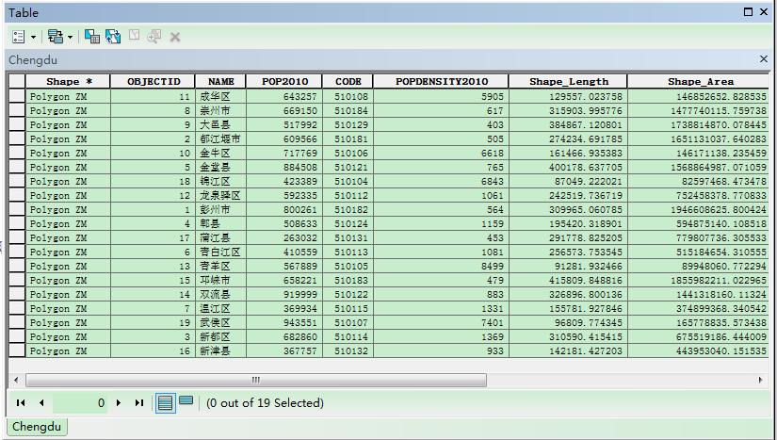Image resolution: width=777 pixels, height=440 pixels.
Task: Go to the previous record
Action: (x=41, y=403)
